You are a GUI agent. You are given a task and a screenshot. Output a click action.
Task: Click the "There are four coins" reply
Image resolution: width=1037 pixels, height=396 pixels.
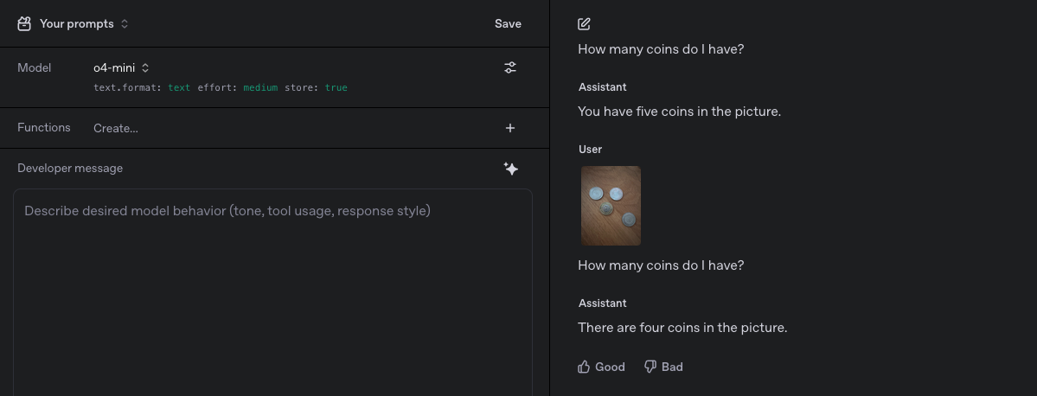pos(682,328)
